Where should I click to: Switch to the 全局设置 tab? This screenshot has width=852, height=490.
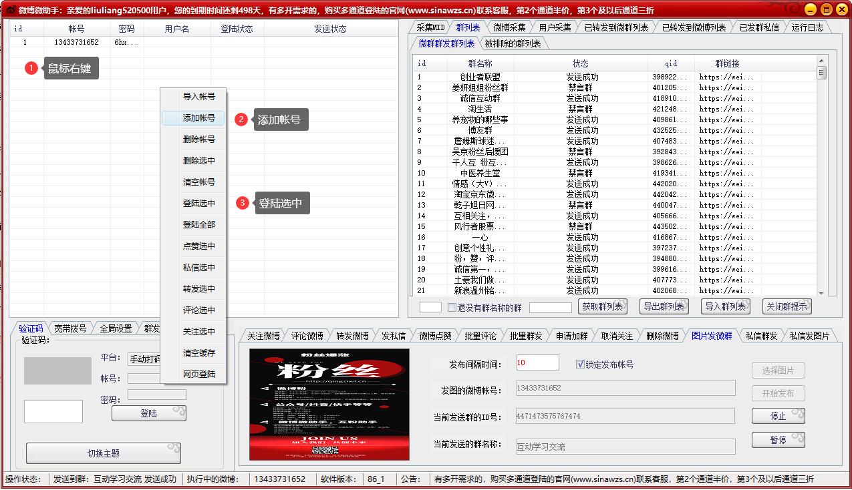tap(116, 328)
